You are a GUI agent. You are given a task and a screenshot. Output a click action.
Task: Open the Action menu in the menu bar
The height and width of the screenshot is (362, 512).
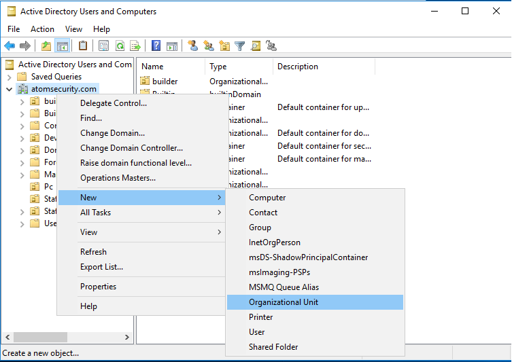click(x=42, y=29)
